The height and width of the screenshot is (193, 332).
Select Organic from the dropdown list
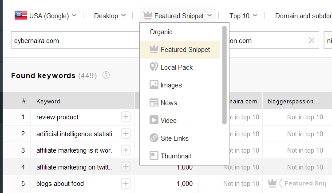click(x=161, y=32)
